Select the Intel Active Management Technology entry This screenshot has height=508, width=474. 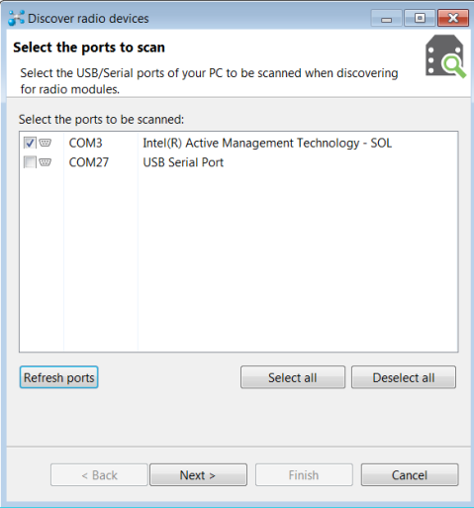click(x=267, y=143)
